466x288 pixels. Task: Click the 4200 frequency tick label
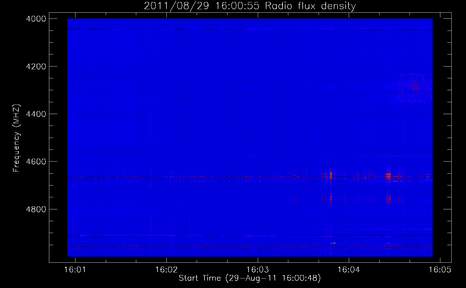coord(36,67)
